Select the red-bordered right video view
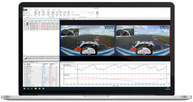Image resolution: width=193 pixels, height=102 pixels. click(143, 41)
